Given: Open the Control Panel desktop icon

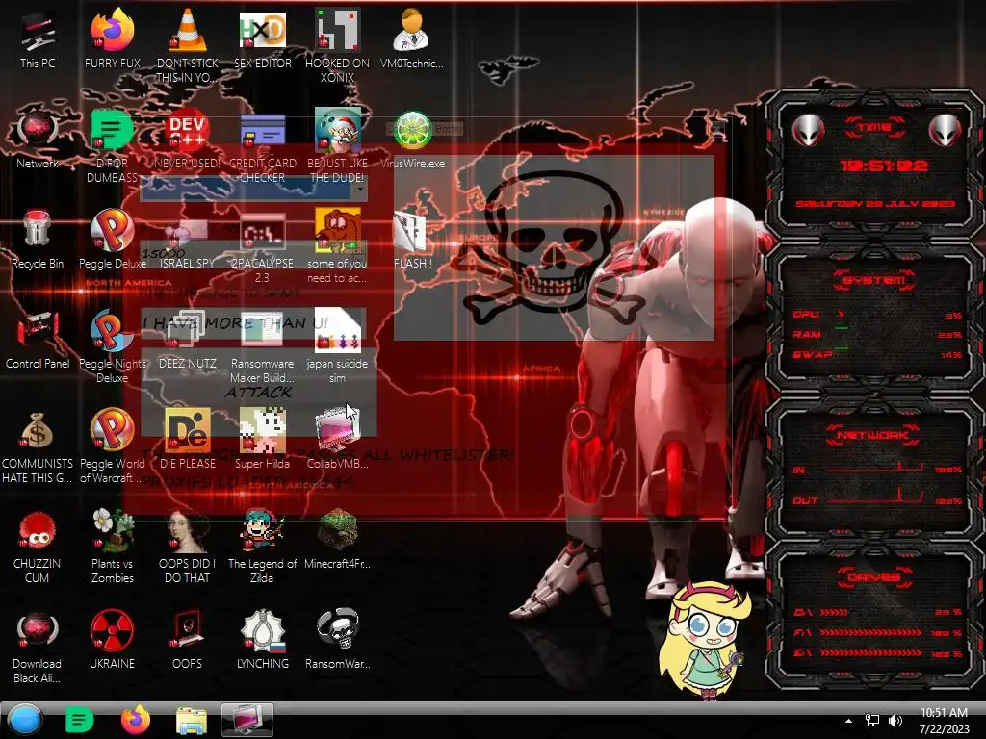Looking at the screenshot, I should [x=38, y=340].
